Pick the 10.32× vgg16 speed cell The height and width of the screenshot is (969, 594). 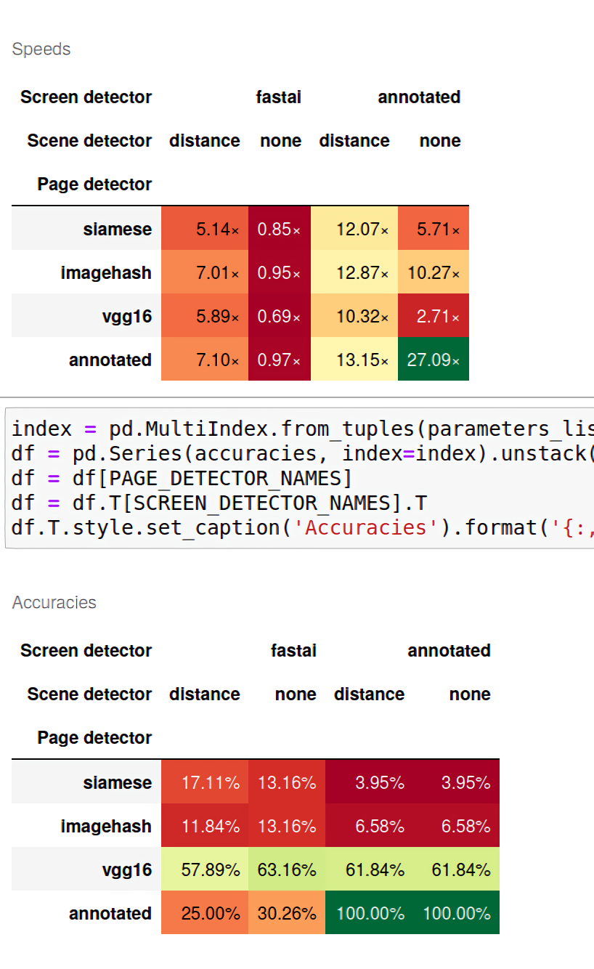click(354, 315)
